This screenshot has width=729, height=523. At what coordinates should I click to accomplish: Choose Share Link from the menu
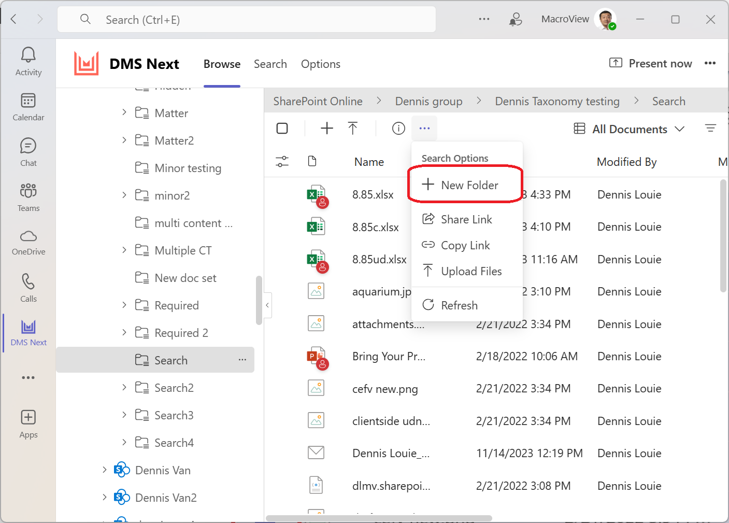[x=467, y=219]
